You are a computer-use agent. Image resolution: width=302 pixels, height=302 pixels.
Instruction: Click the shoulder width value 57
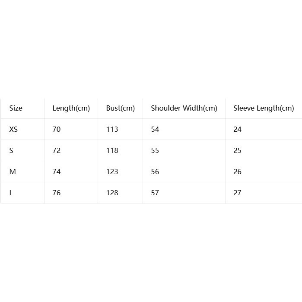pos(155,193)
